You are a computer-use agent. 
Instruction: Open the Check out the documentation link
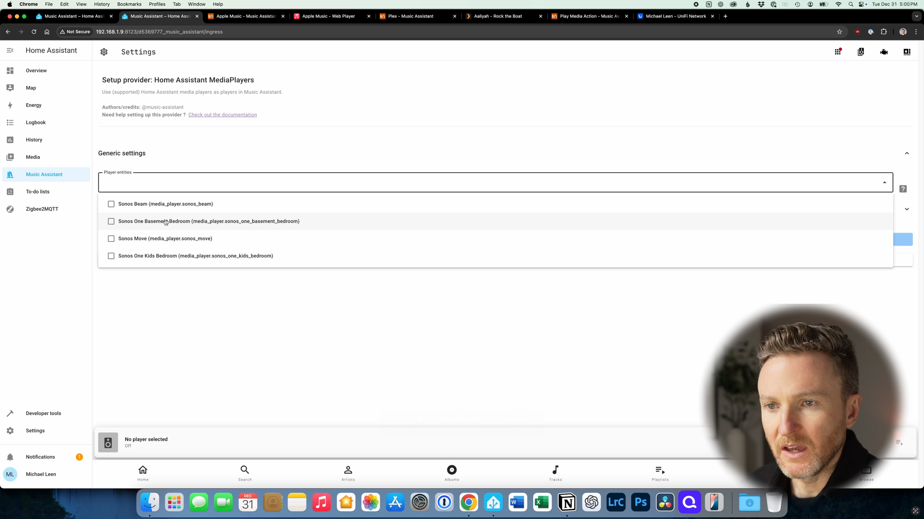tap(223, 115)
